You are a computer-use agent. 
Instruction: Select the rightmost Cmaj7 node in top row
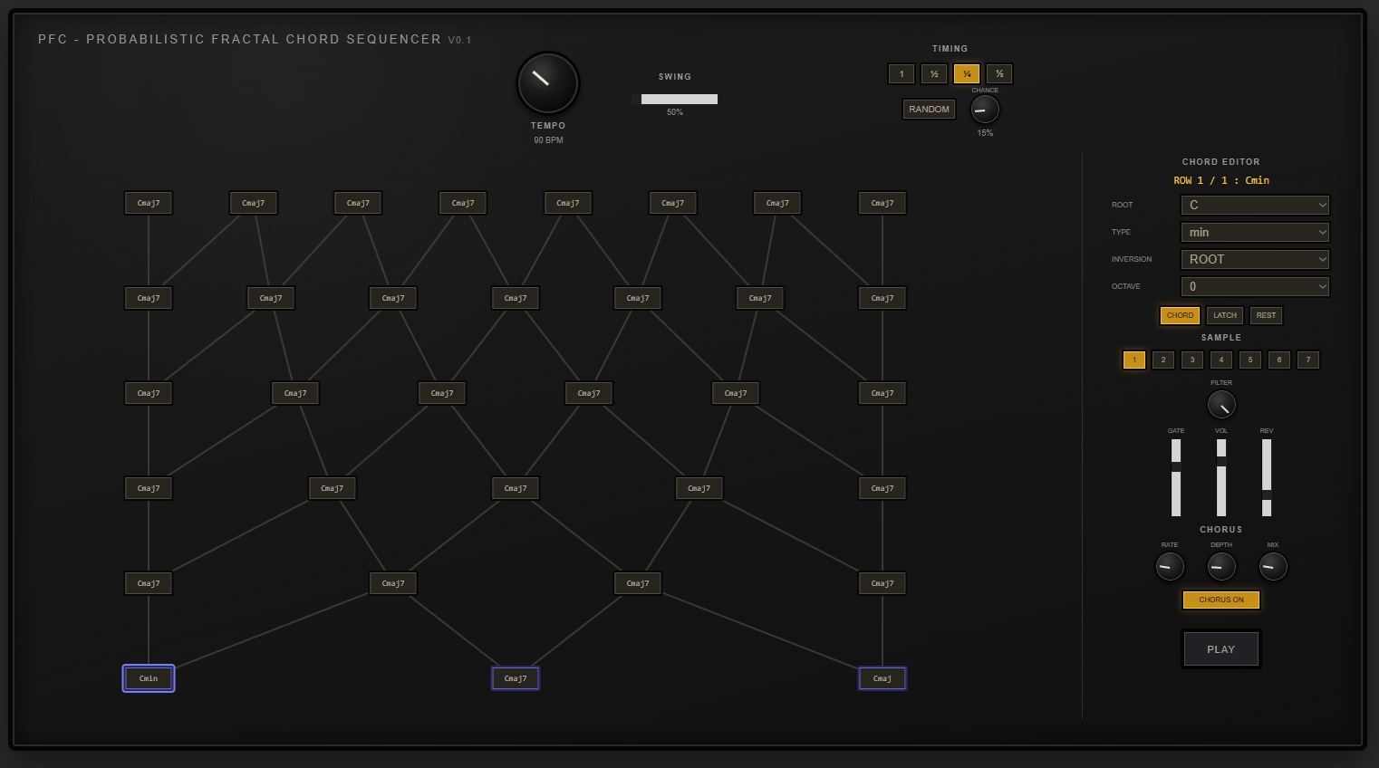882,203
